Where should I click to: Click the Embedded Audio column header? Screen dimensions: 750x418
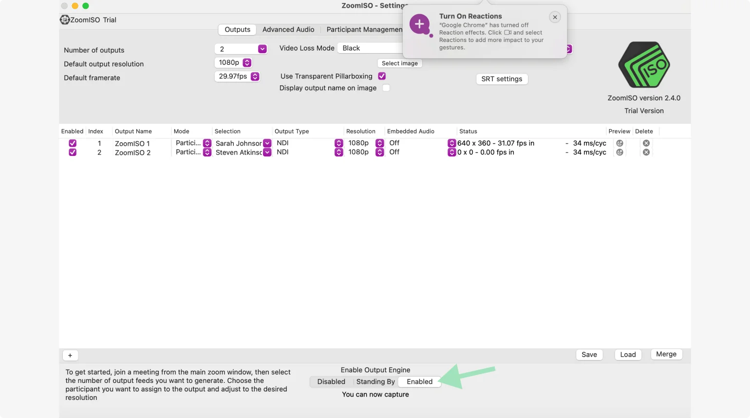[x=411, y=131]
